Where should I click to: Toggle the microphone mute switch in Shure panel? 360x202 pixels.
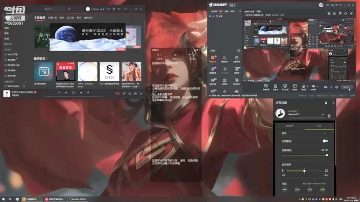point(325,141)
